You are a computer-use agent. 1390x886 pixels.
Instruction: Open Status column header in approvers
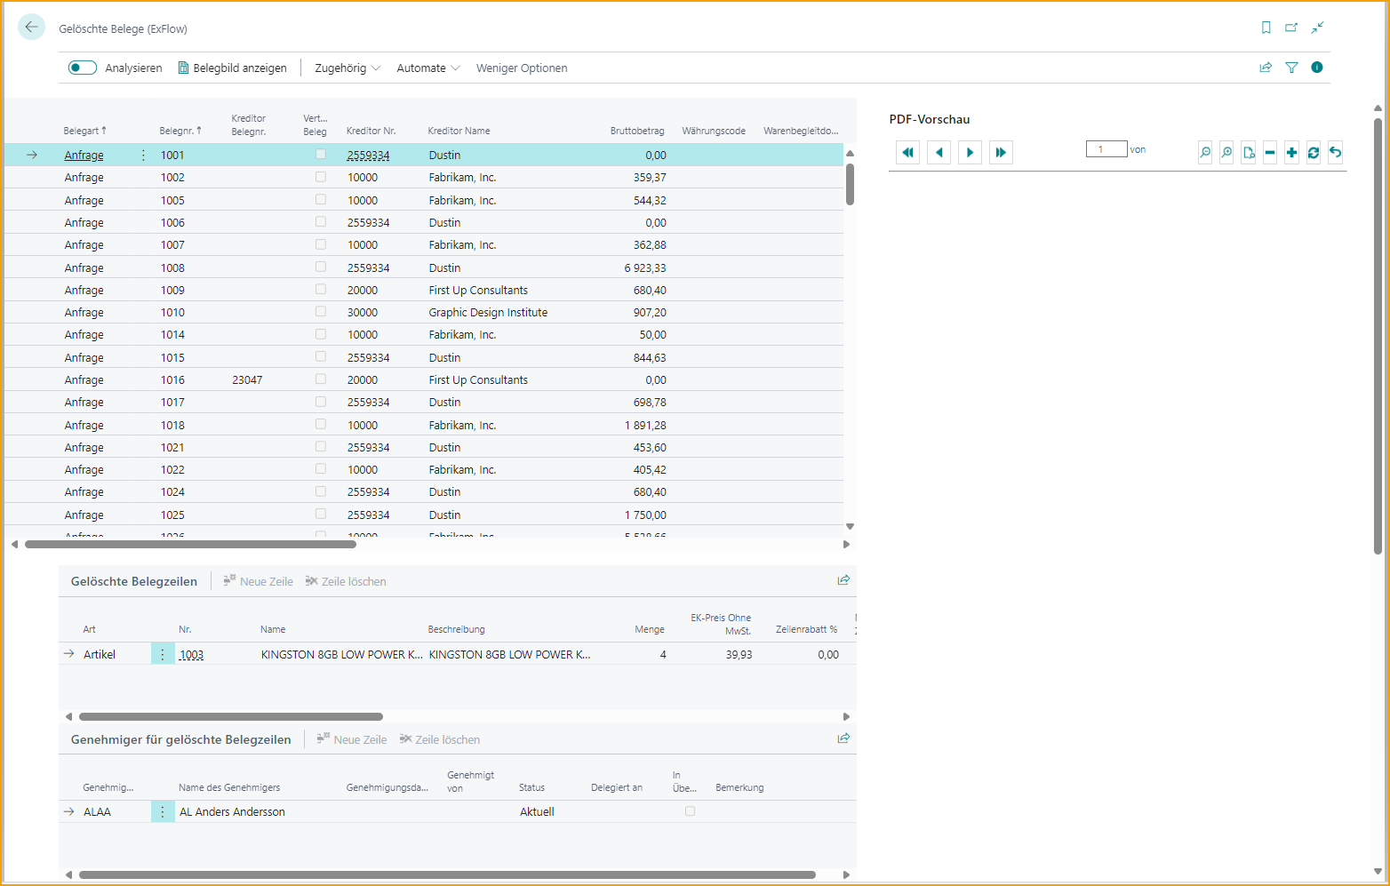(531, 787)
